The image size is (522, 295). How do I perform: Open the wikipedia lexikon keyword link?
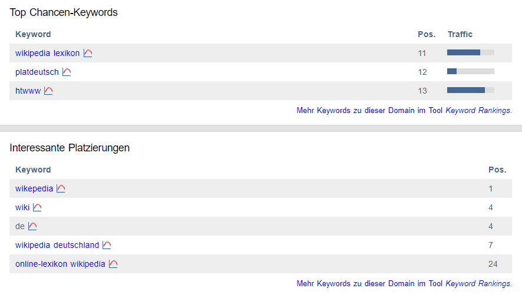point(48,53)
